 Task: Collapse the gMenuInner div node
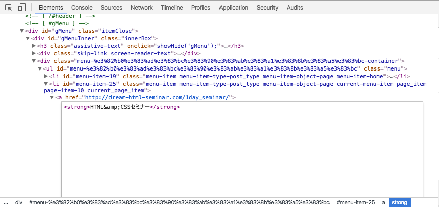point(28,39)
